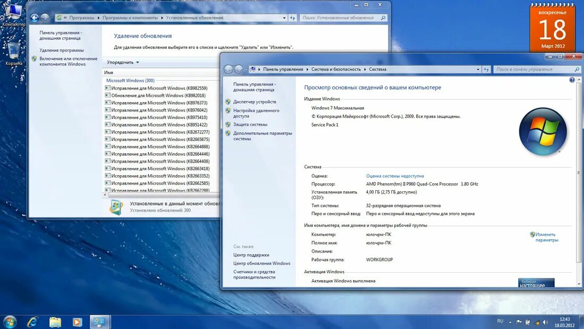Open Дополнительные параметры системы link
The image size is (584, 329).
263,136
